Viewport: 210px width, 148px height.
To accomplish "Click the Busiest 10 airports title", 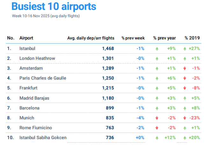I will pos(54,6).
